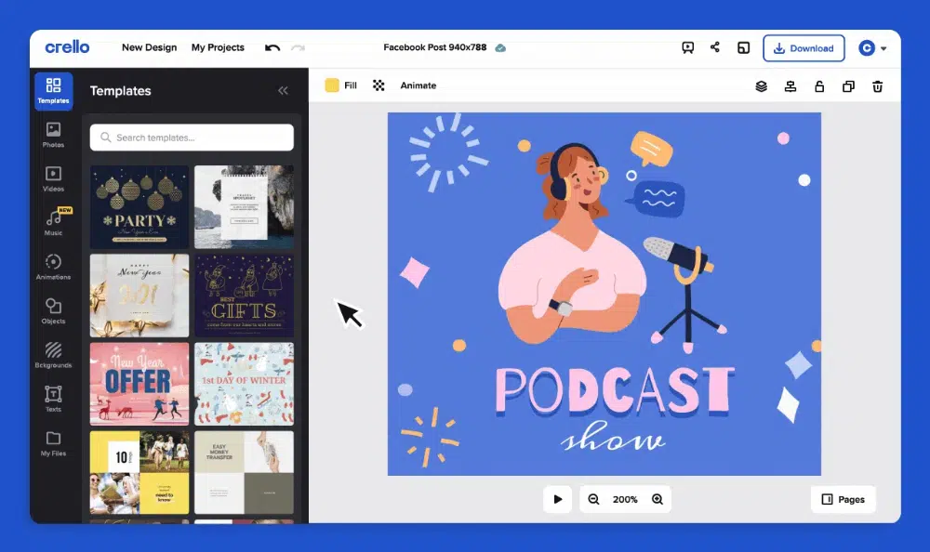Open the Objects sidebar section
This screenshot has height=552, width=930.
(x=53, y=311)
